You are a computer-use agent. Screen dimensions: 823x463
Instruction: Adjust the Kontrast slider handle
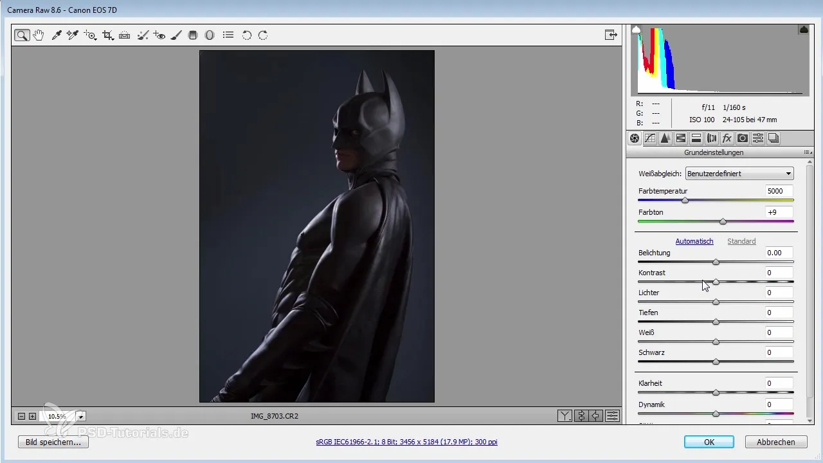[x=716, y=282]
